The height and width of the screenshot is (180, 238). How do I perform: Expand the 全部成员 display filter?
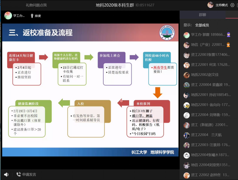pyautogui.click(x=202, y=25)
